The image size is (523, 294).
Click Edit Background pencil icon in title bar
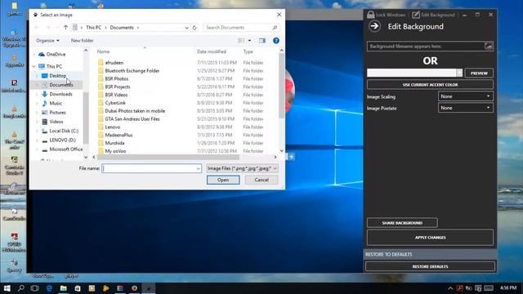point(416,15)
